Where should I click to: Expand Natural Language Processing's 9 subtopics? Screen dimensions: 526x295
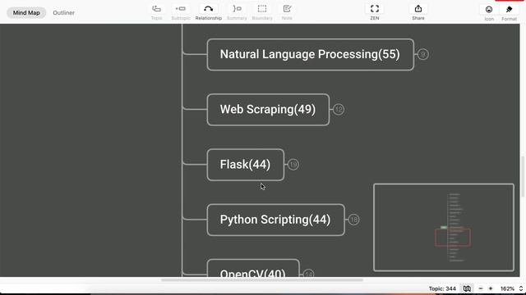pos(422,54)
